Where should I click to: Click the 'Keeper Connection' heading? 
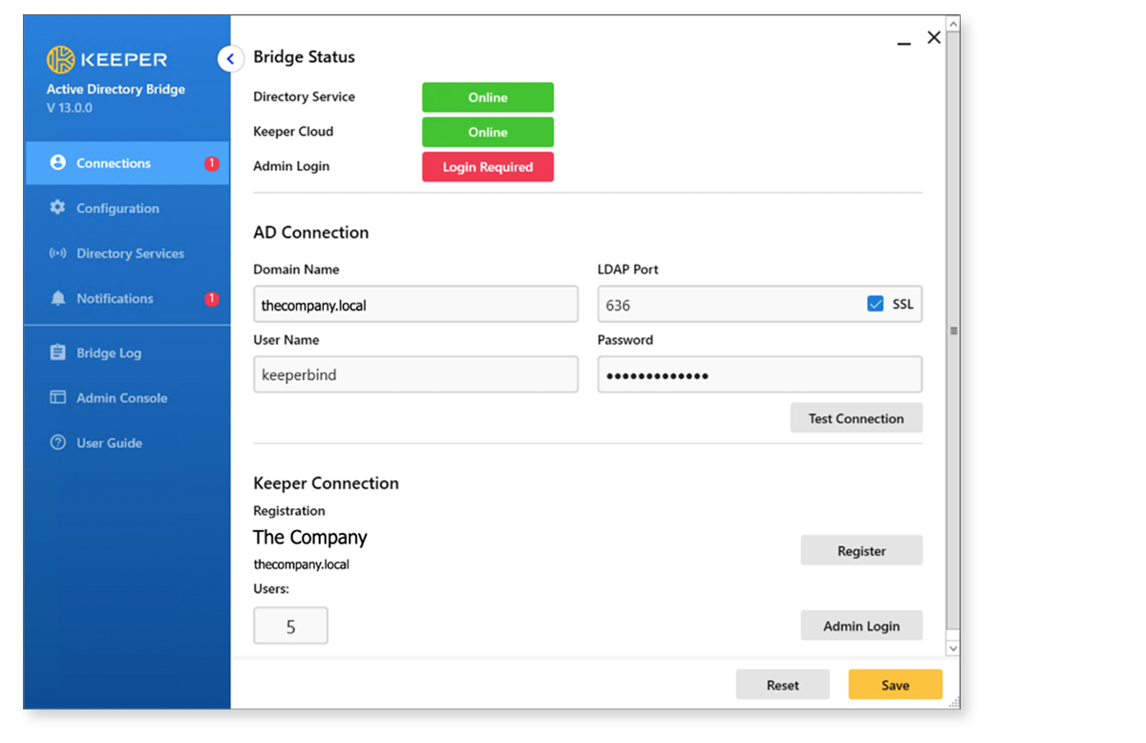coord(326,483)
